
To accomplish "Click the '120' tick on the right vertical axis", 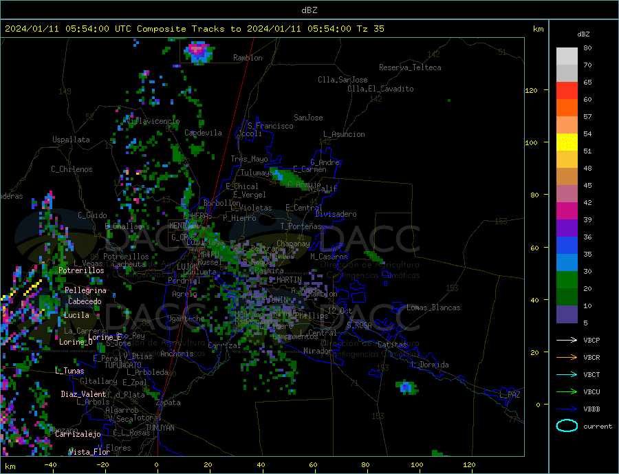I will [531, 90].
